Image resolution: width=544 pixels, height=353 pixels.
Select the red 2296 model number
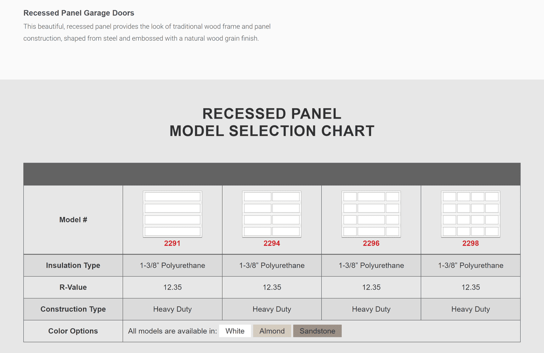(x=371, y=243)
